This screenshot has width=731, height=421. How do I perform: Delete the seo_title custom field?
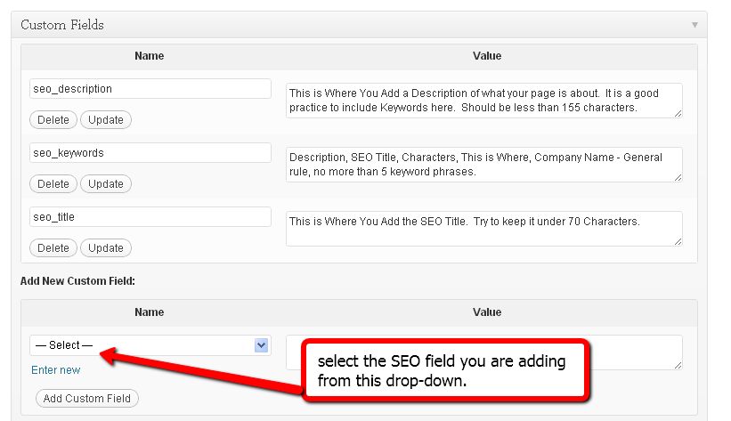coord(53,248)
